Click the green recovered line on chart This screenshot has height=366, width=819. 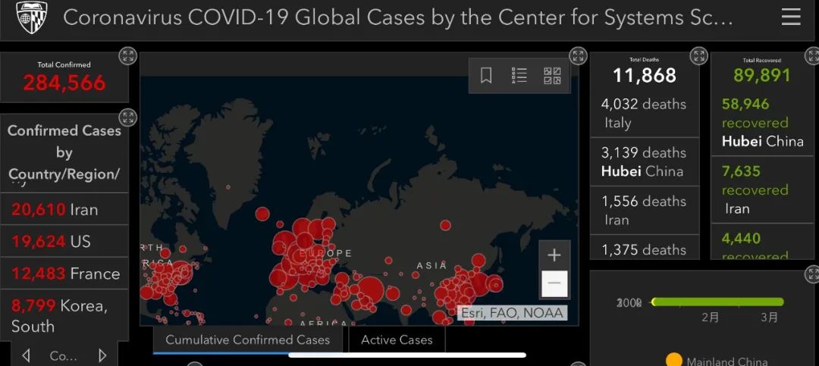[717, 302]
